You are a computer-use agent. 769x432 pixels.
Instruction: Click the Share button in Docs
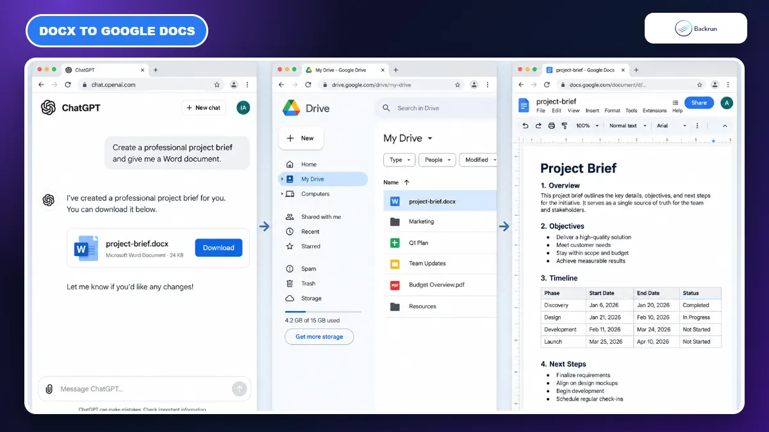699,102
